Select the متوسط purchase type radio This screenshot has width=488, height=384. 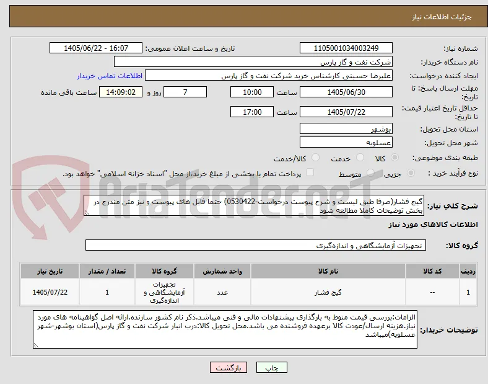pyautogui.click(x=370, y=173)
